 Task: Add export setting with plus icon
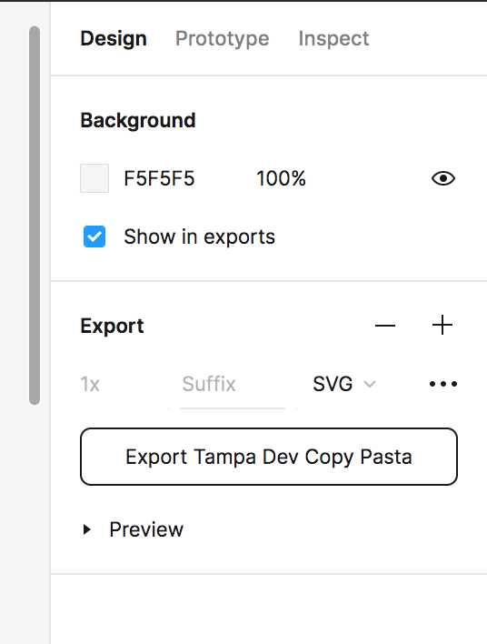(x=442, y=326)
